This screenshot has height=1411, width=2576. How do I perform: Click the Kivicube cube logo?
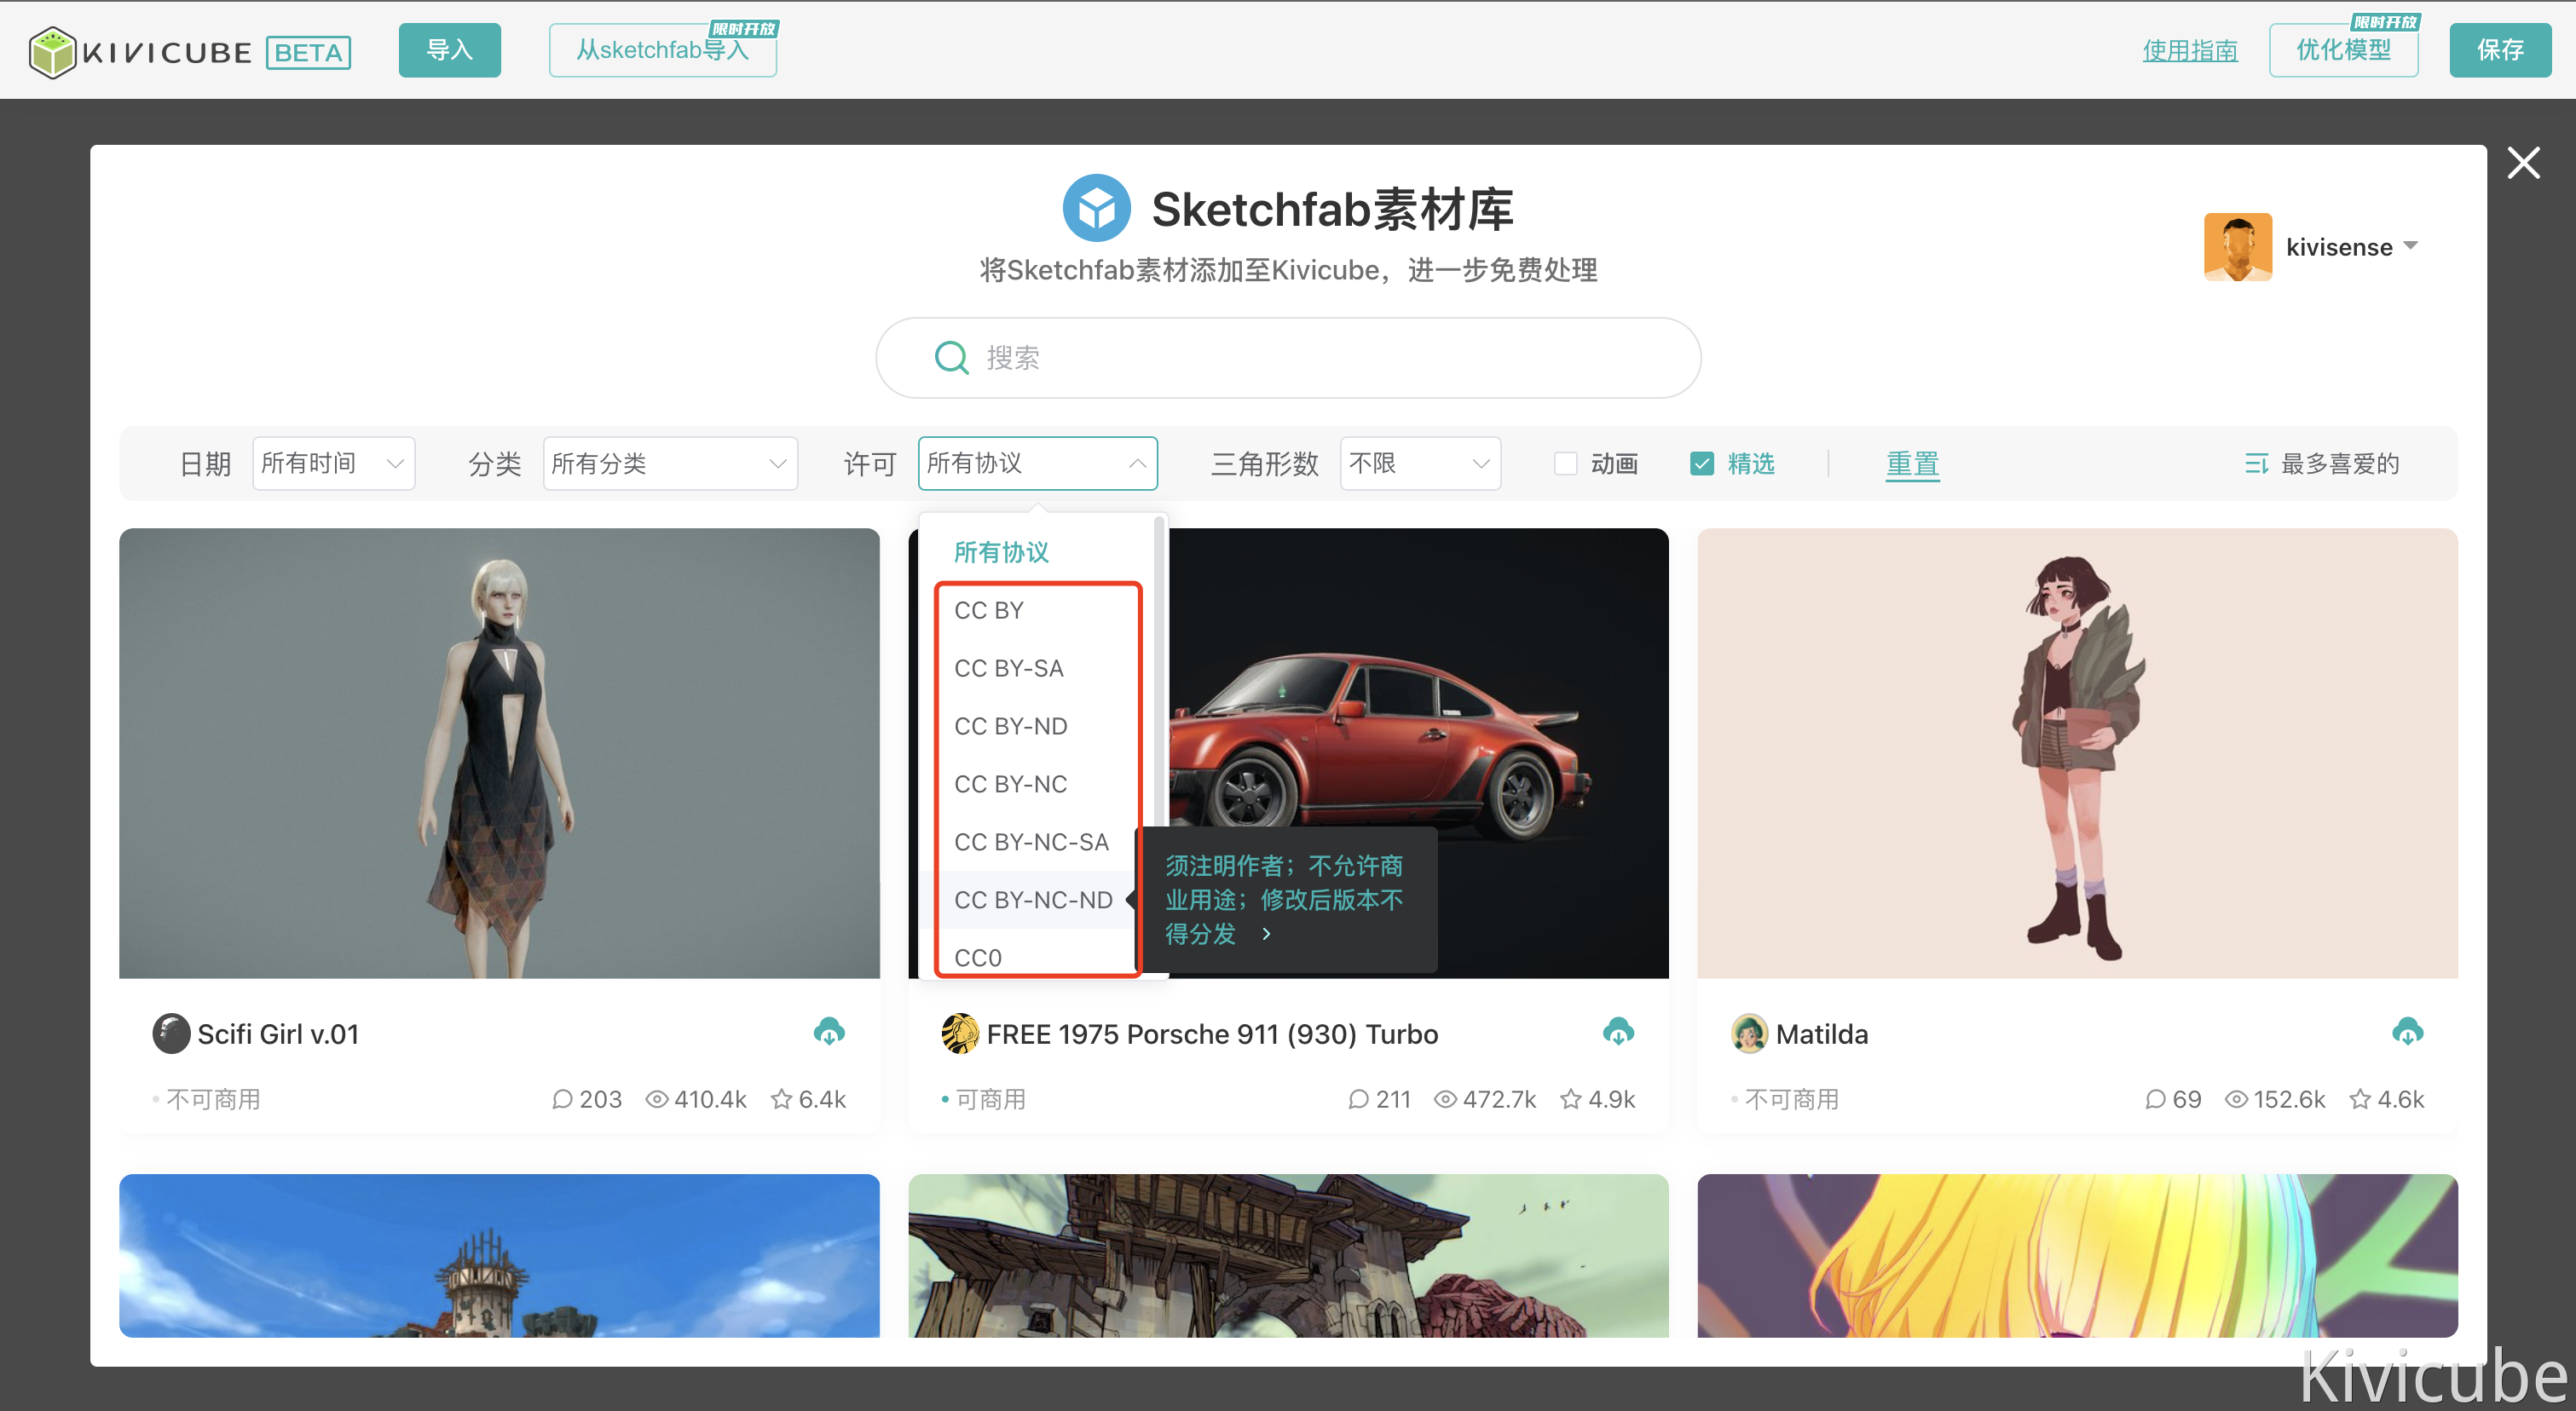point(52,51)
